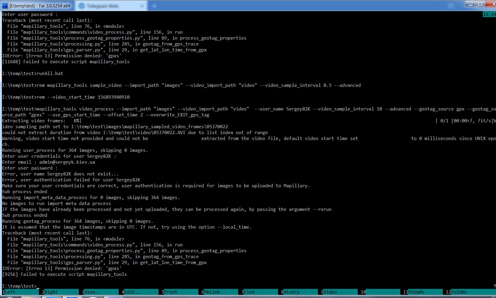The image size is (496, 298).
Task: Click 'Extracting video frames: 0%' progress line
Action: click(x=41, y=120)
